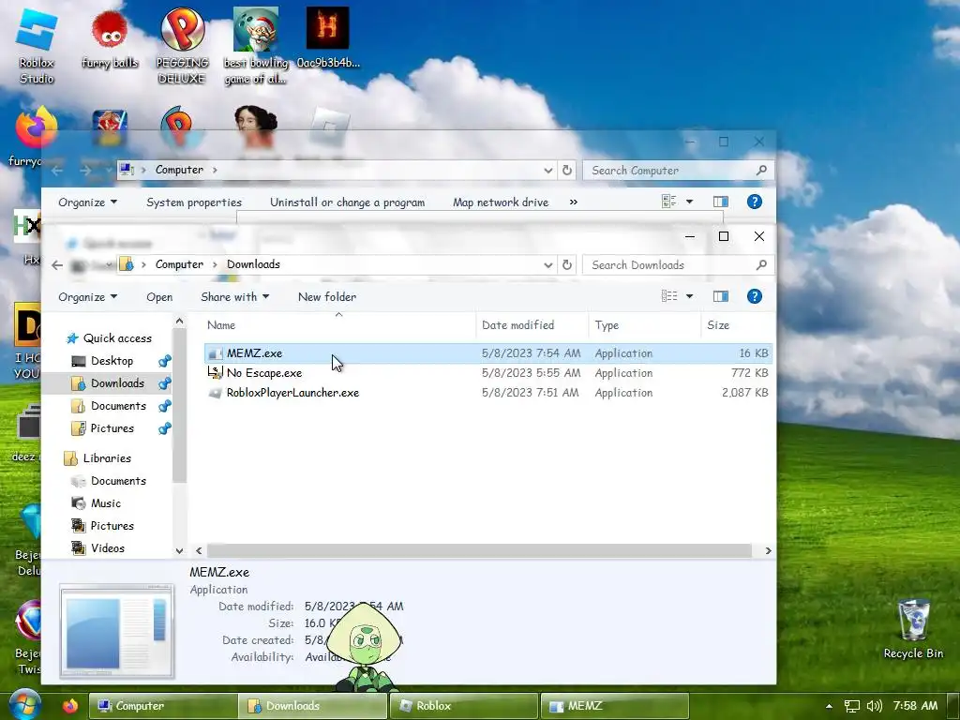
Task: Switch to Downloads taskbar window
Action: coord(313,705)
